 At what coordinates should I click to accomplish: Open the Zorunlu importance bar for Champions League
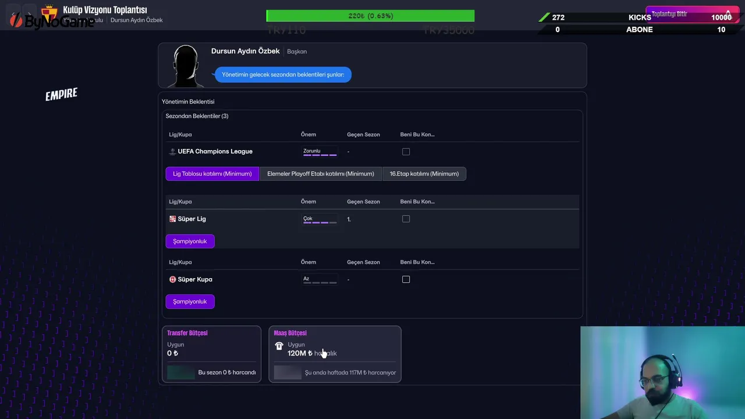click(320, 151)
